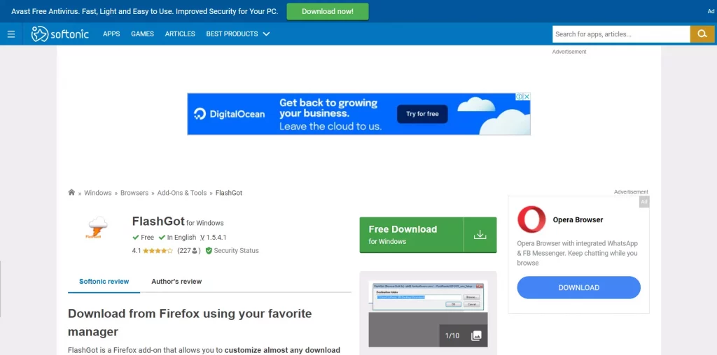The height and width of the screenshot is (355, 717).
Task: Expand the BEST PRODUCTS dropdown
Action: tap(238, 34)
